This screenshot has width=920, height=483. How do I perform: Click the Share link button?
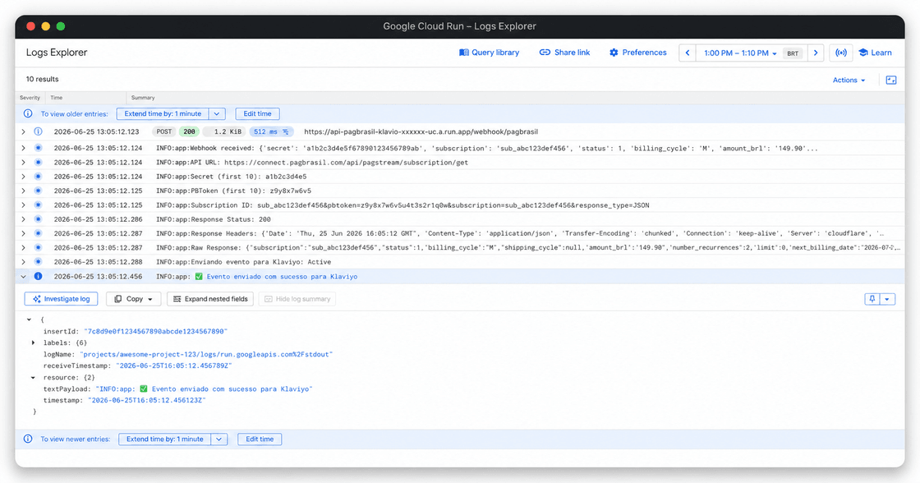[x=564, y=53]
